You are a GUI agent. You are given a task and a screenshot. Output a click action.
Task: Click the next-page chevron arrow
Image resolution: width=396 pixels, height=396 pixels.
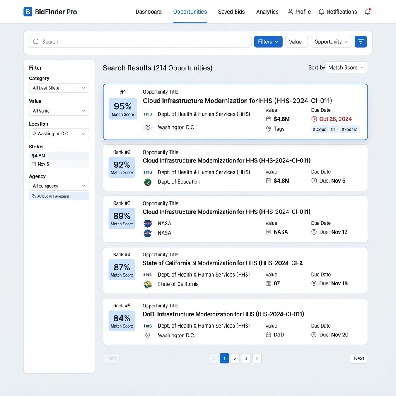point(257,358)
